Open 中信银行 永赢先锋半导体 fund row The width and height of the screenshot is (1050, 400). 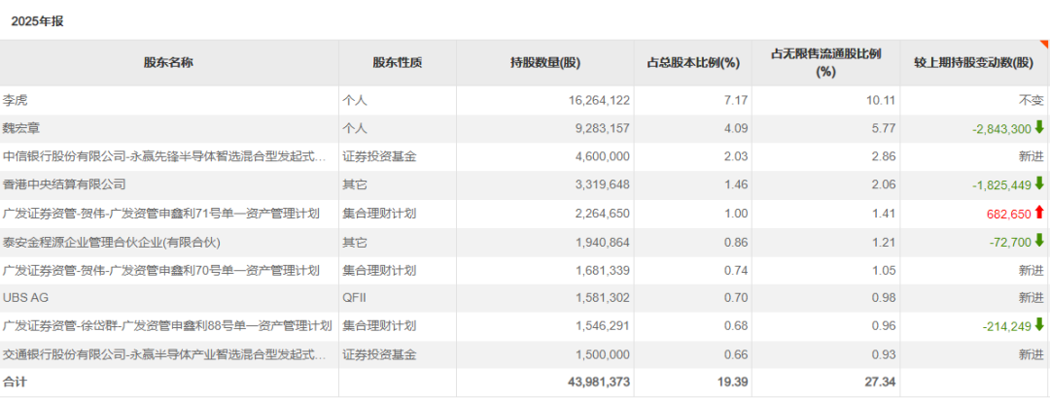pos(164,157)
